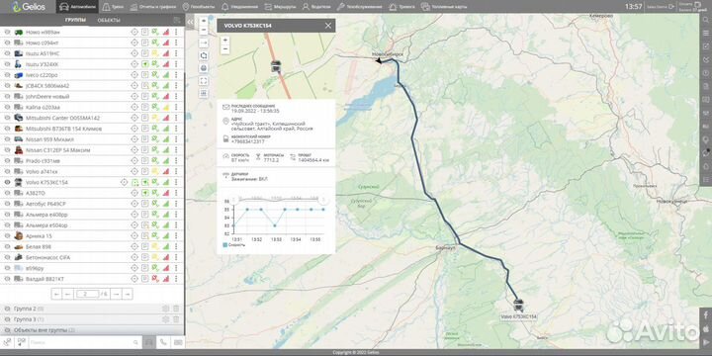Toggle fullscreen map icon
This screenshot has width=712, height=356.
point(204,81)
